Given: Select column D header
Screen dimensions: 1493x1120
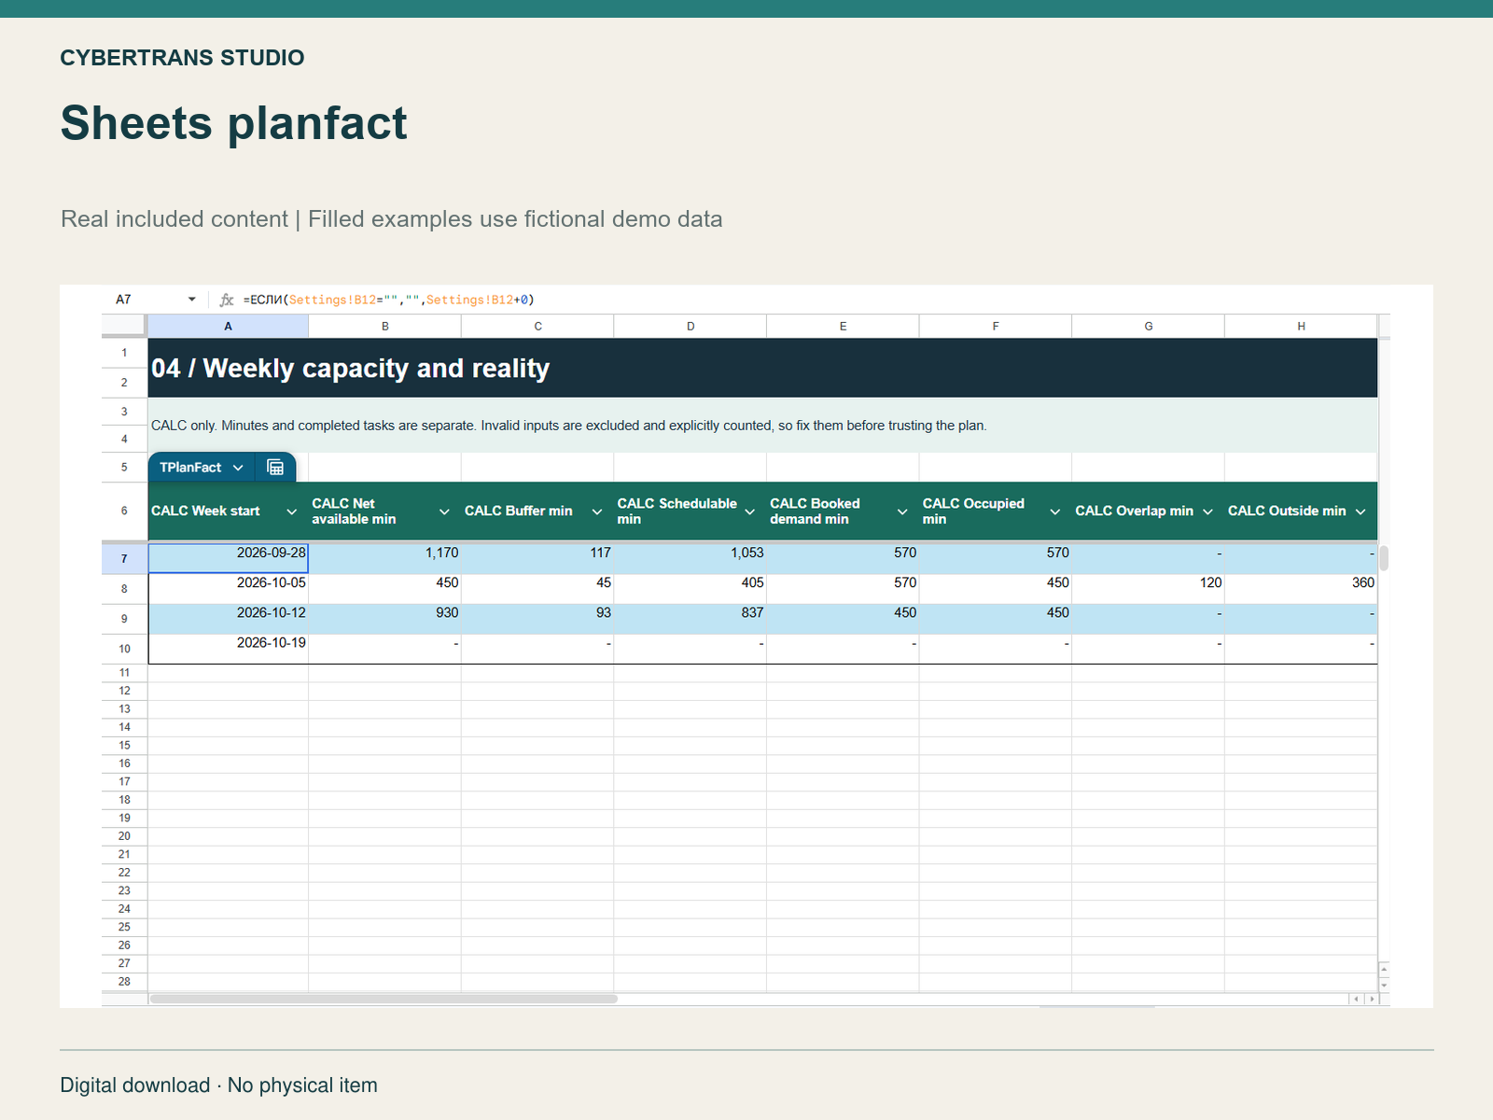Looking at the screenshot, I should tap(691, 327).
